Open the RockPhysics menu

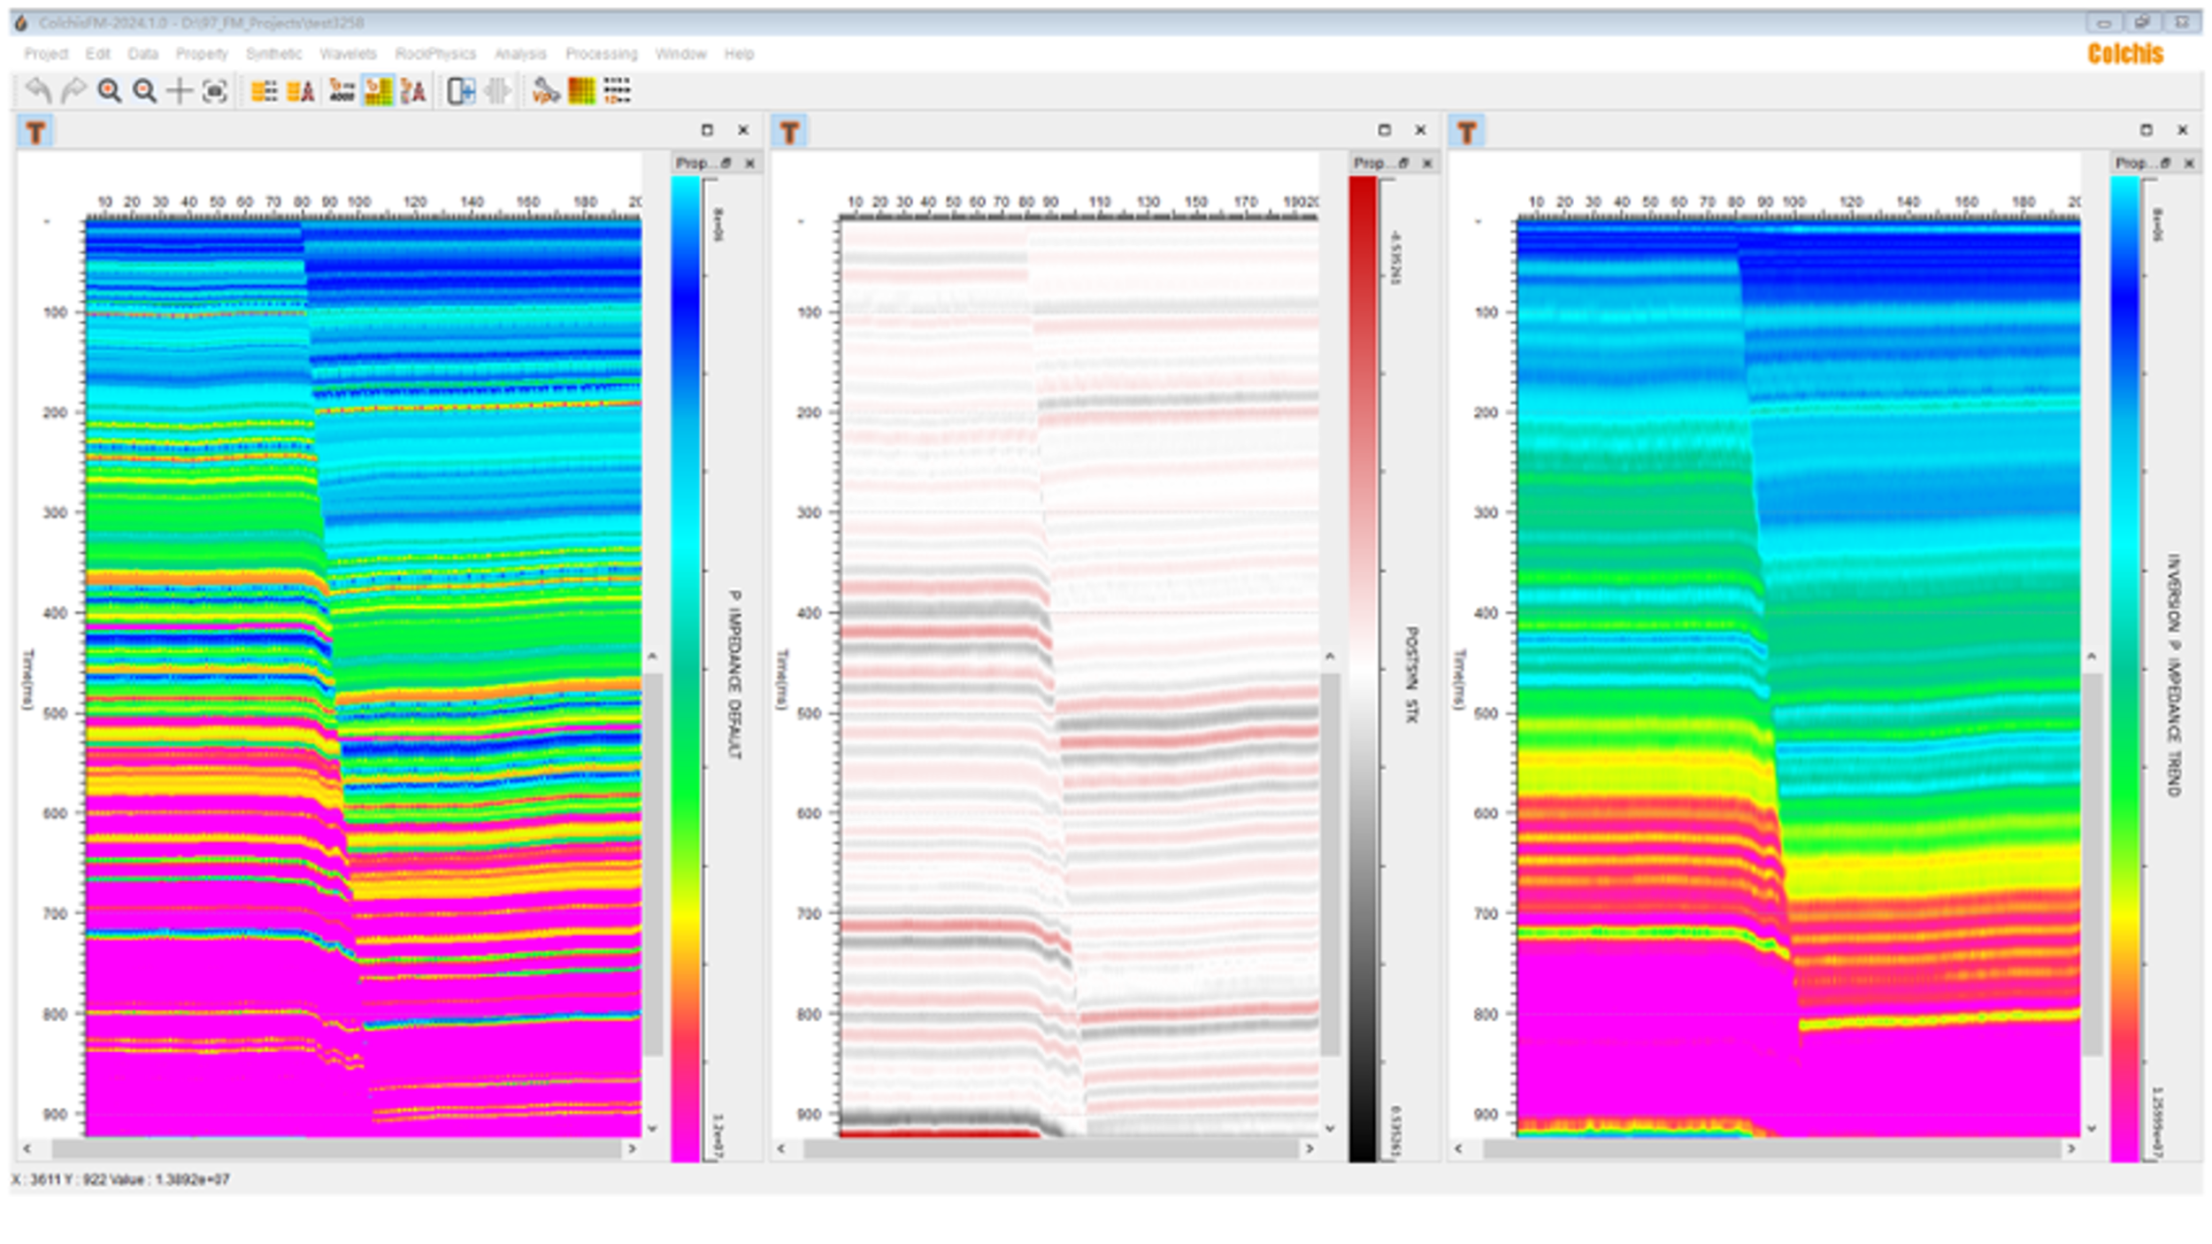(x=435, y=54)
